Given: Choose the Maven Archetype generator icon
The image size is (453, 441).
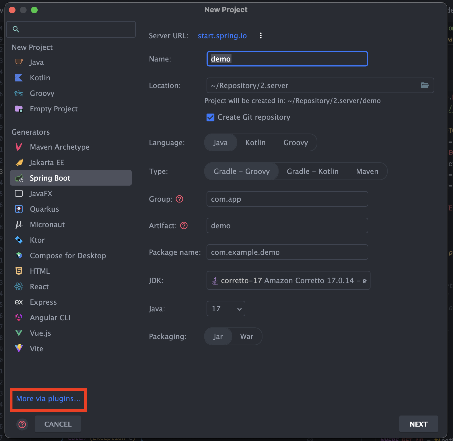Looking at the screenshot, I should click(19, 147).
